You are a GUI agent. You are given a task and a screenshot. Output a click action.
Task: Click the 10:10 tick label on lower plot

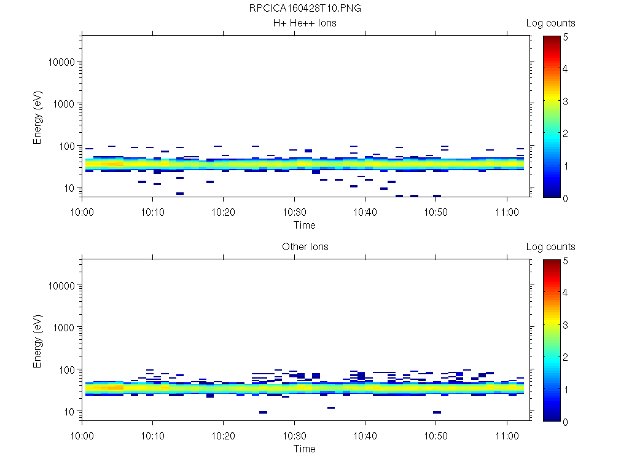click(x=152, y=436)
